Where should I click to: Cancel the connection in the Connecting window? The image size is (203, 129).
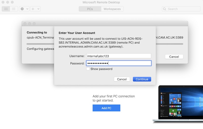(174, 57)
